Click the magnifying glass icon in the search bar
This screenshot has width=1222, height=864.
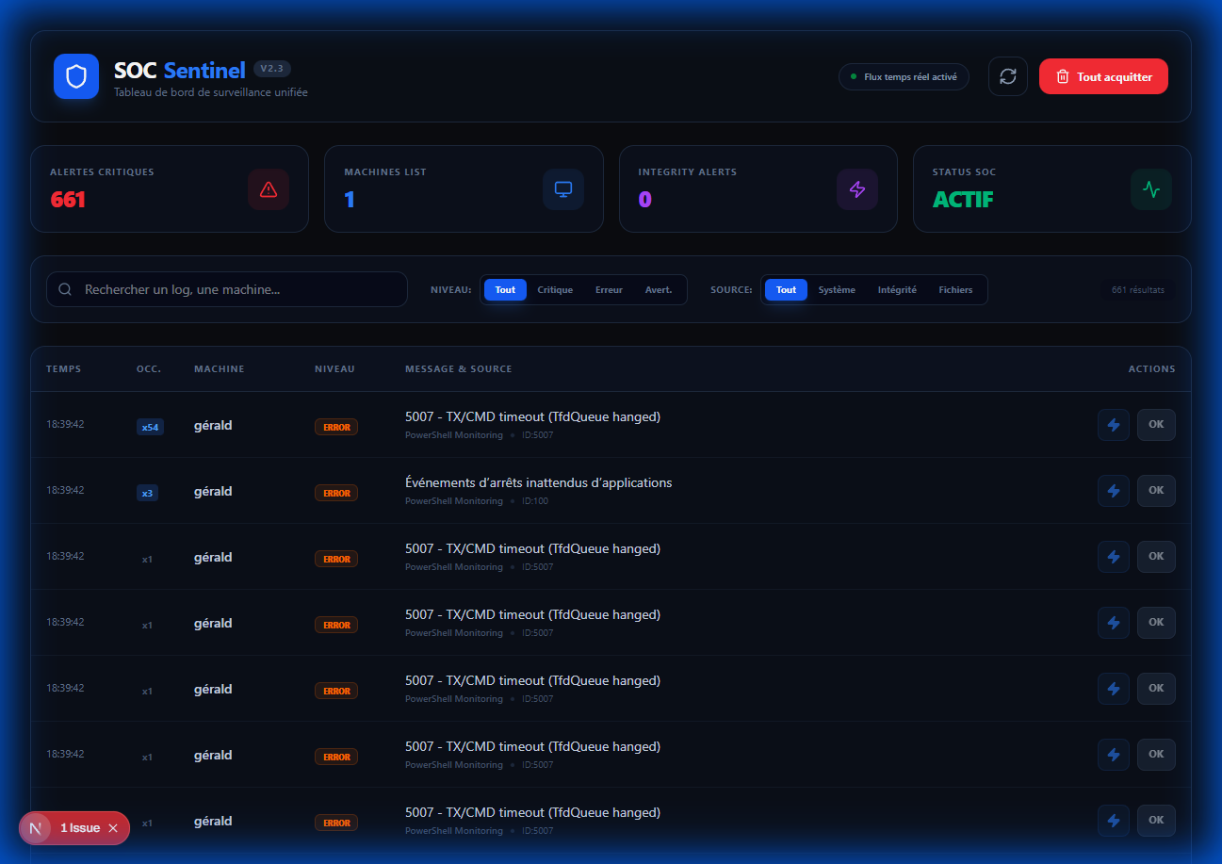pyautogui.click(x=65, y=289)
